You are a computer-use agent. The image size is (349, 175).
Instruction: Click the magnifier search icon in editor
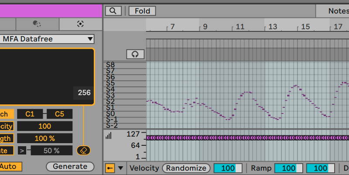[113, 11]
